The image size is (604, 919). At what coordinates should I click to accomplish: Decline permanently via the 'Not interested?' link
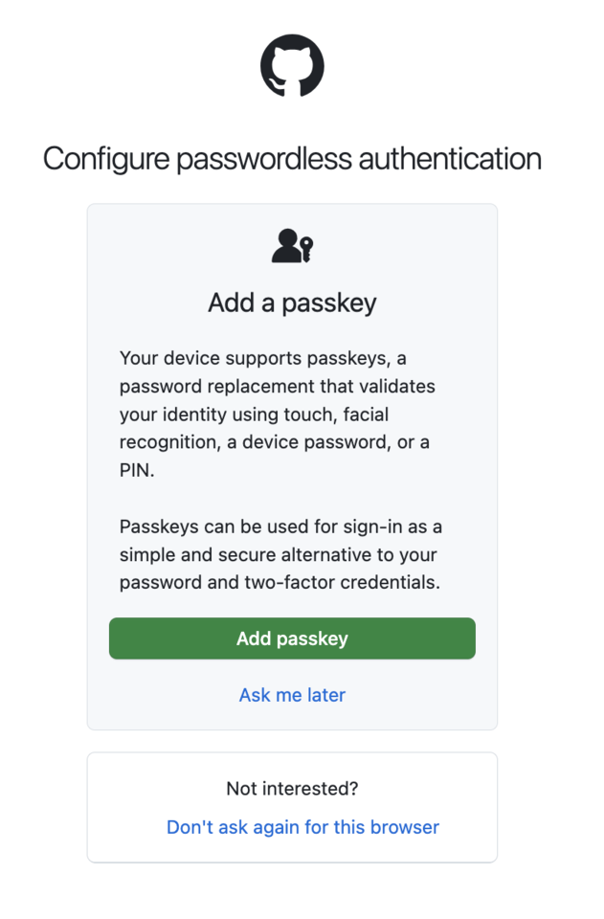point(302,827)
